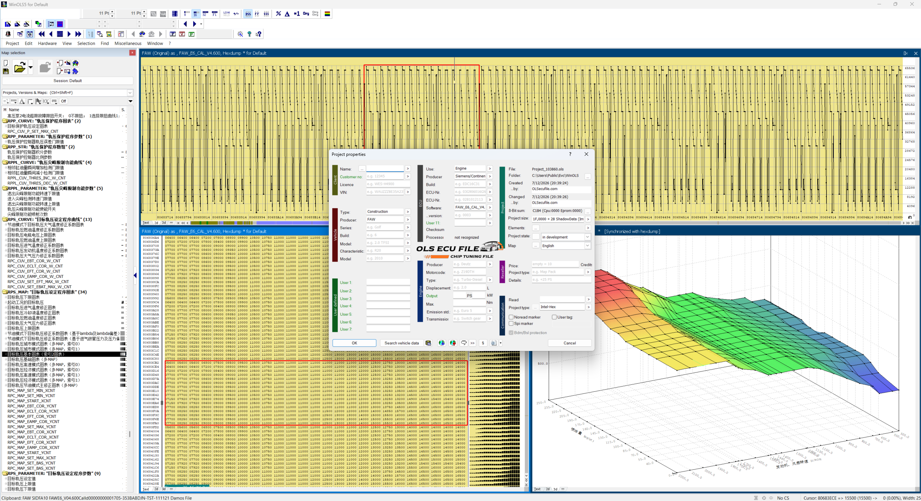This screenshot has width=921, height=501.
Task: Click the fast-forward double arrow toolbar icon
Action: pos(78,34)
